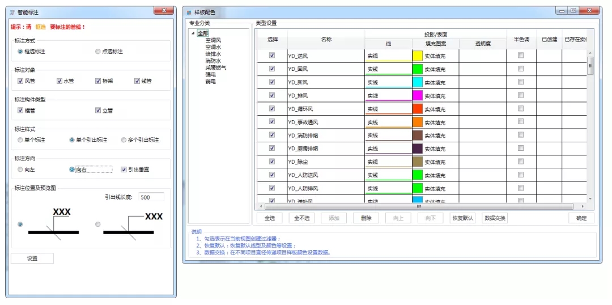Click the 透明度 column header

pyautogui.click(x=482, y=44)
